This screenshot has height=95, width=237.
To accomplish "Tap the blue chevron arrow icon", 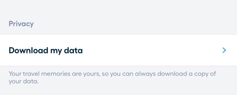I will [224, 50].
